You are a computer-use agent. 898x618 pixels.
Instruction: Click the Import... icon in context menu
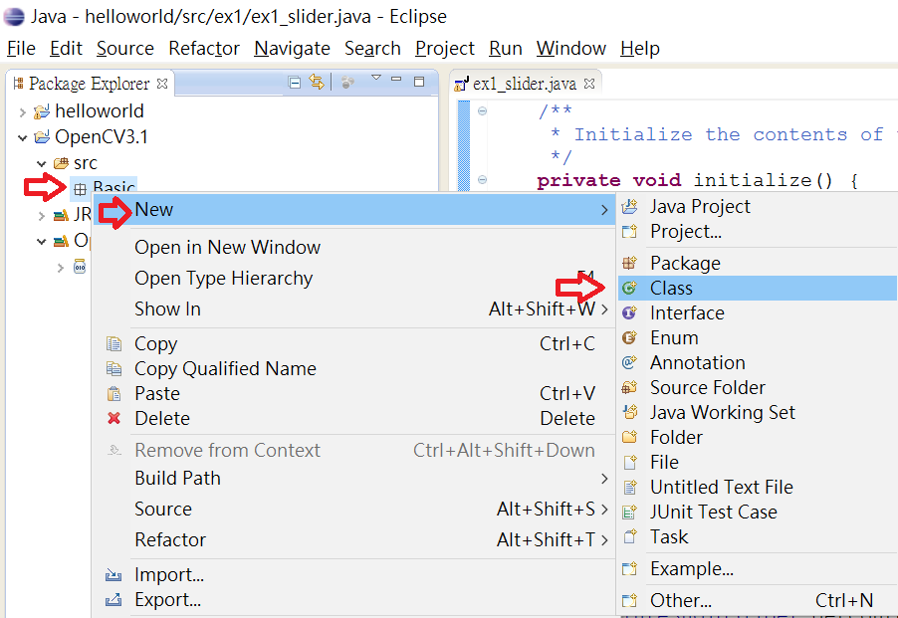pos(113,574)
